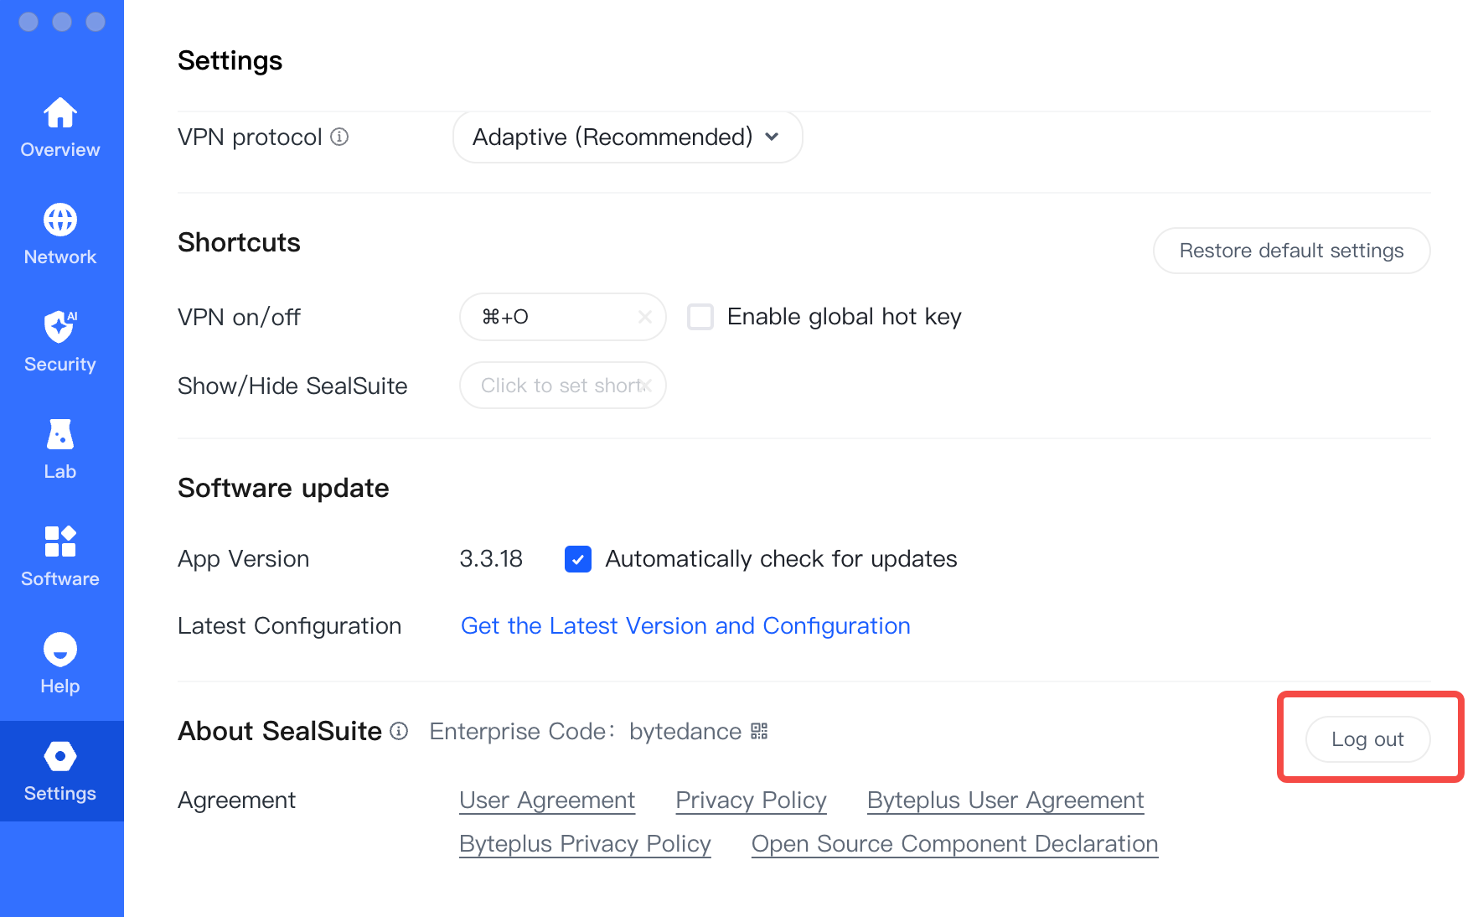Click the About SealSuite info icon

[400, 731]
